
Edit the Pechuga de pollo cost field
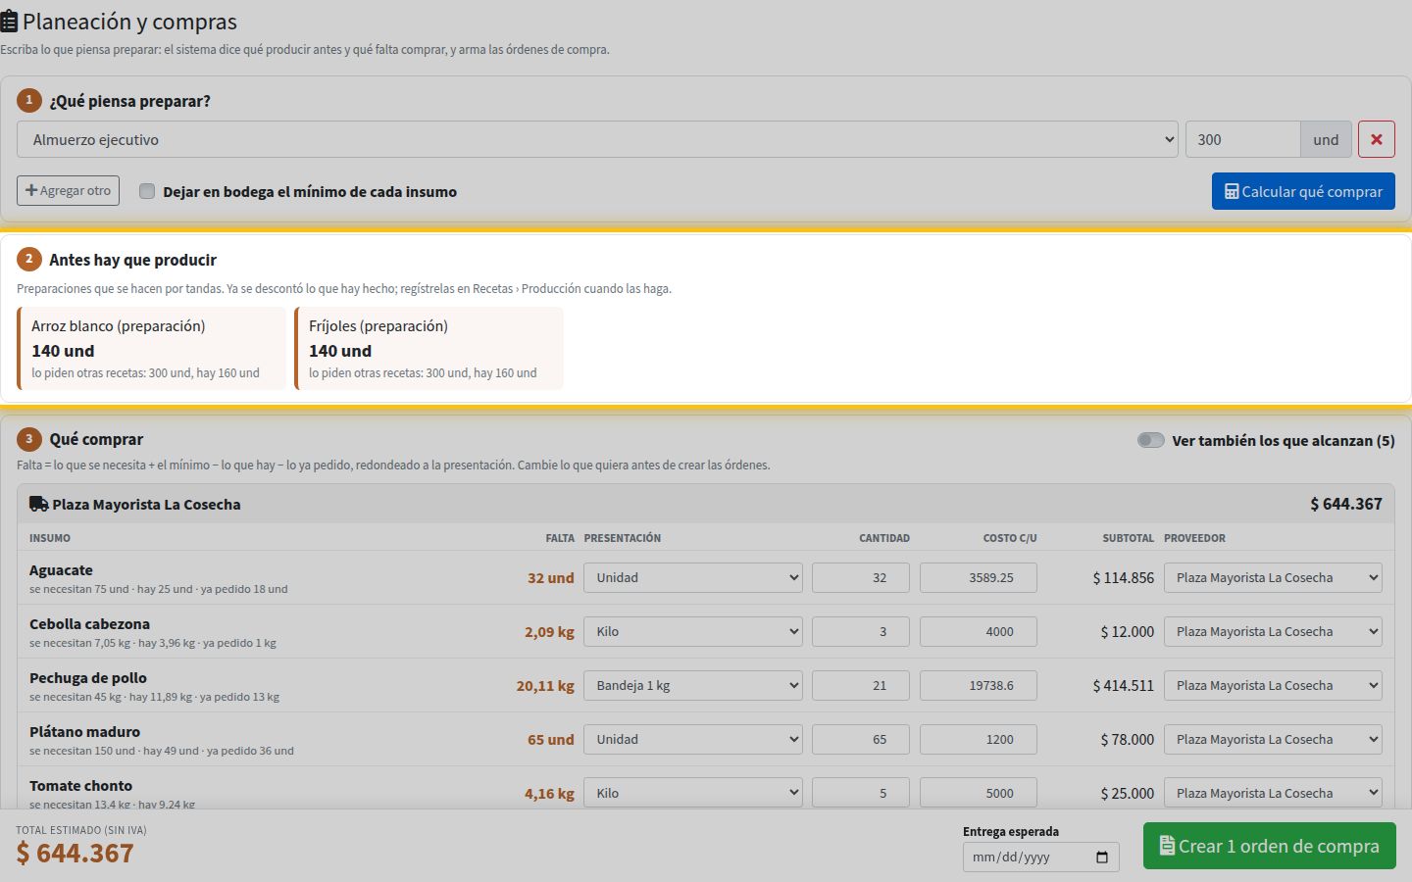979,685
